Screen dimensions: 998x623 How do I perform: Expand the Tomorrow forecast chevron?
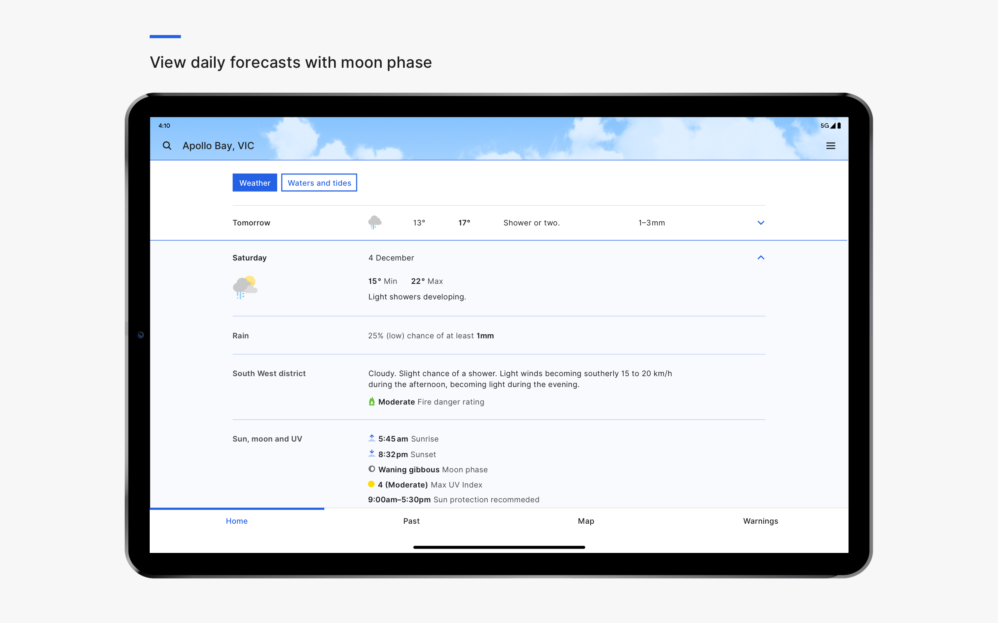coord(761,223)
